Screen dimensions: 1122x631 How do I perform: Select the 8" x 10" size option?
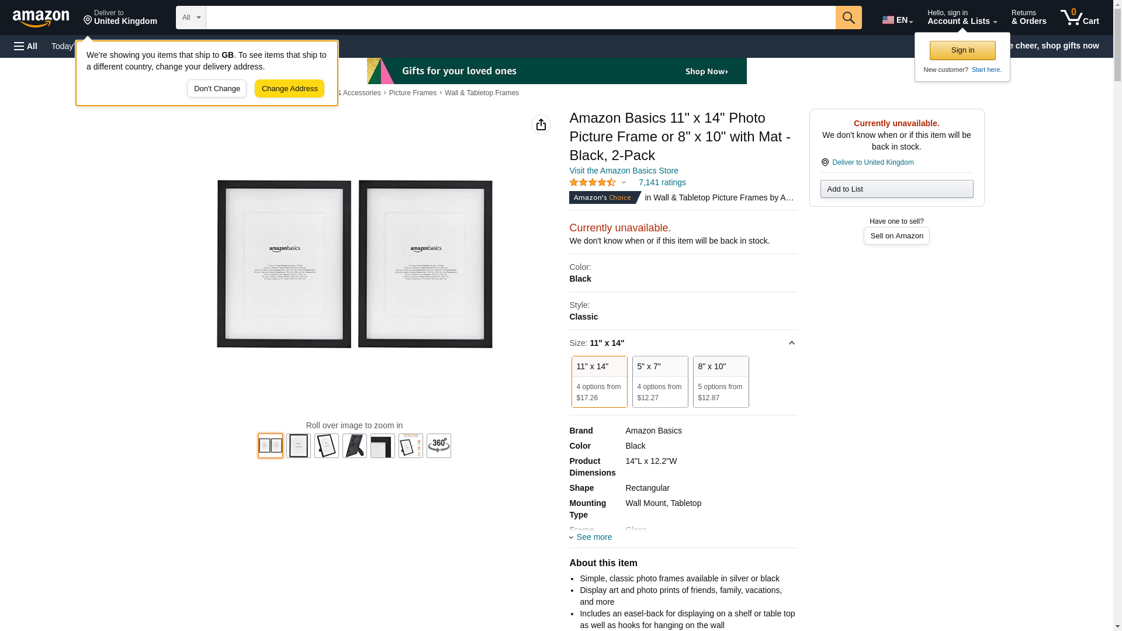click(721, 382)
